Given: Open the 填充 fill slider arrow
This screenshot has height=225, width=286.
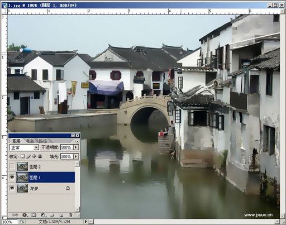Looking at the screenshot, I should pos(76,156).
